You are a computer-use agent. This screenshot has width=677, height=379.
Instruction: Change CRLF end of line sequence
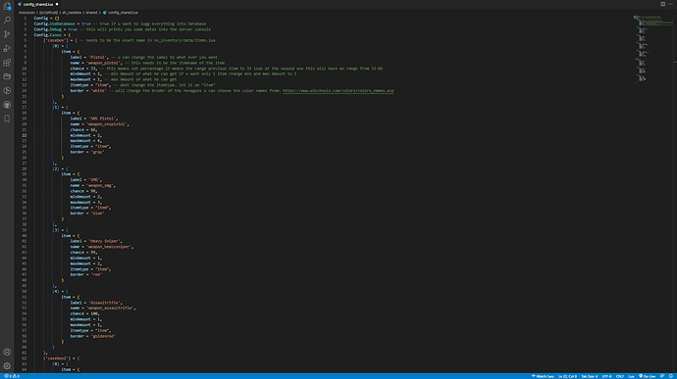point(620,376)
